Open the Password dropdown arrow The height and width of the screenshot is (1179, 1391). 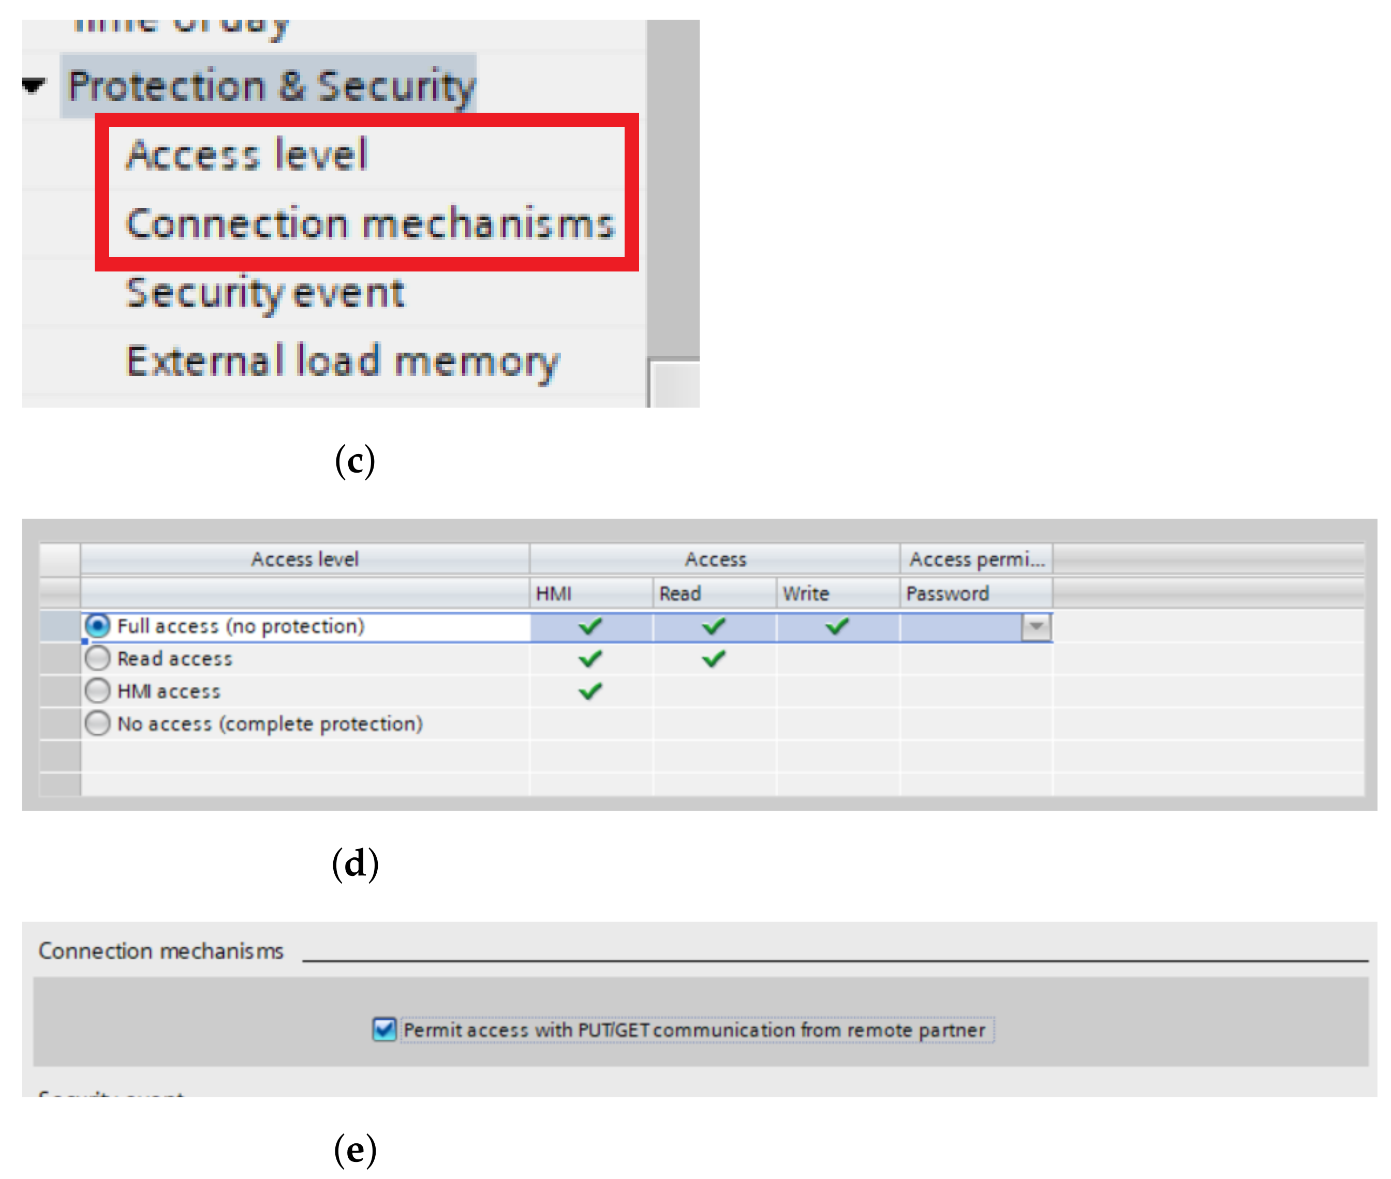(1036, 627)
